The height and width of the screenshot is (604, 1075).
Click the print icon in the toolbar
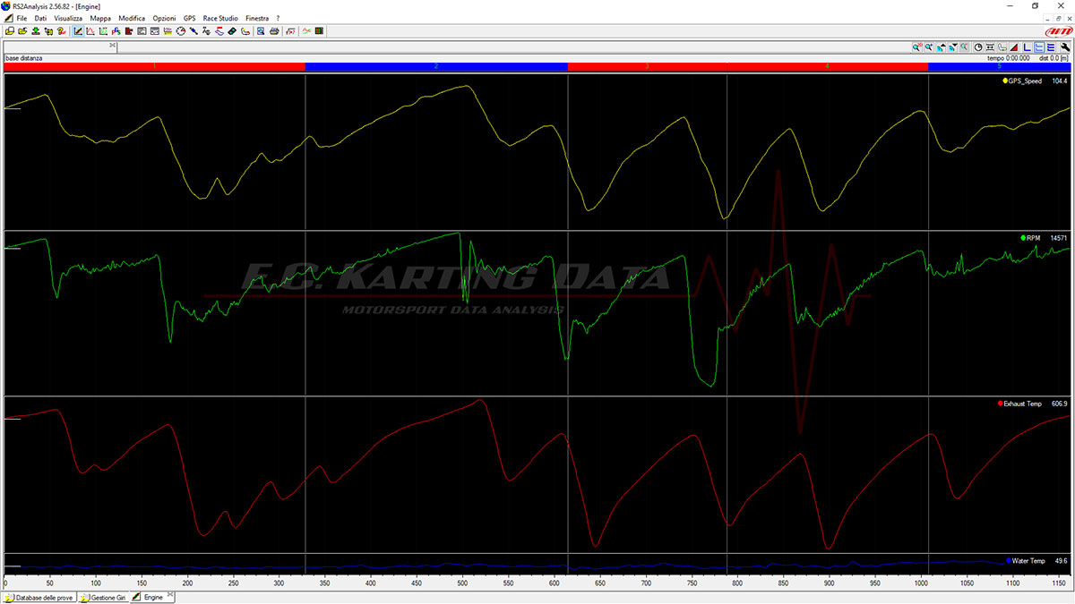274,31
